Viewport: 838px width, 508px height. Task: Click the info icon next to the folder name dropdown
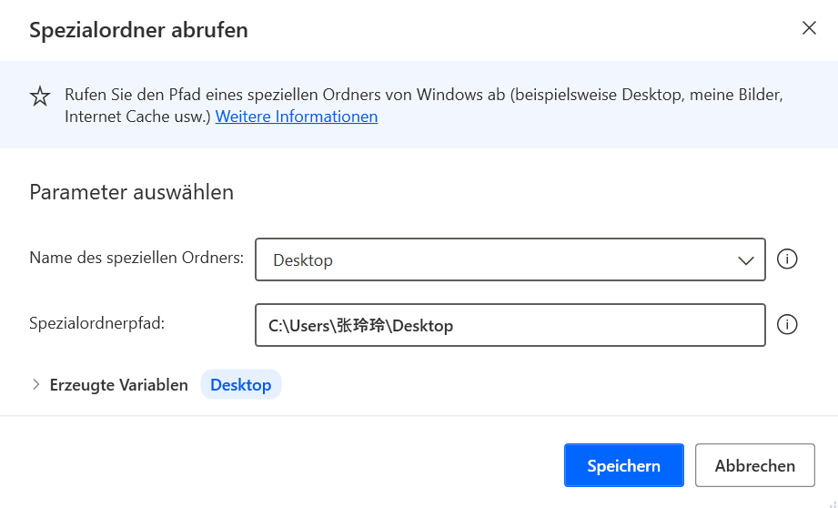[787, 259]
